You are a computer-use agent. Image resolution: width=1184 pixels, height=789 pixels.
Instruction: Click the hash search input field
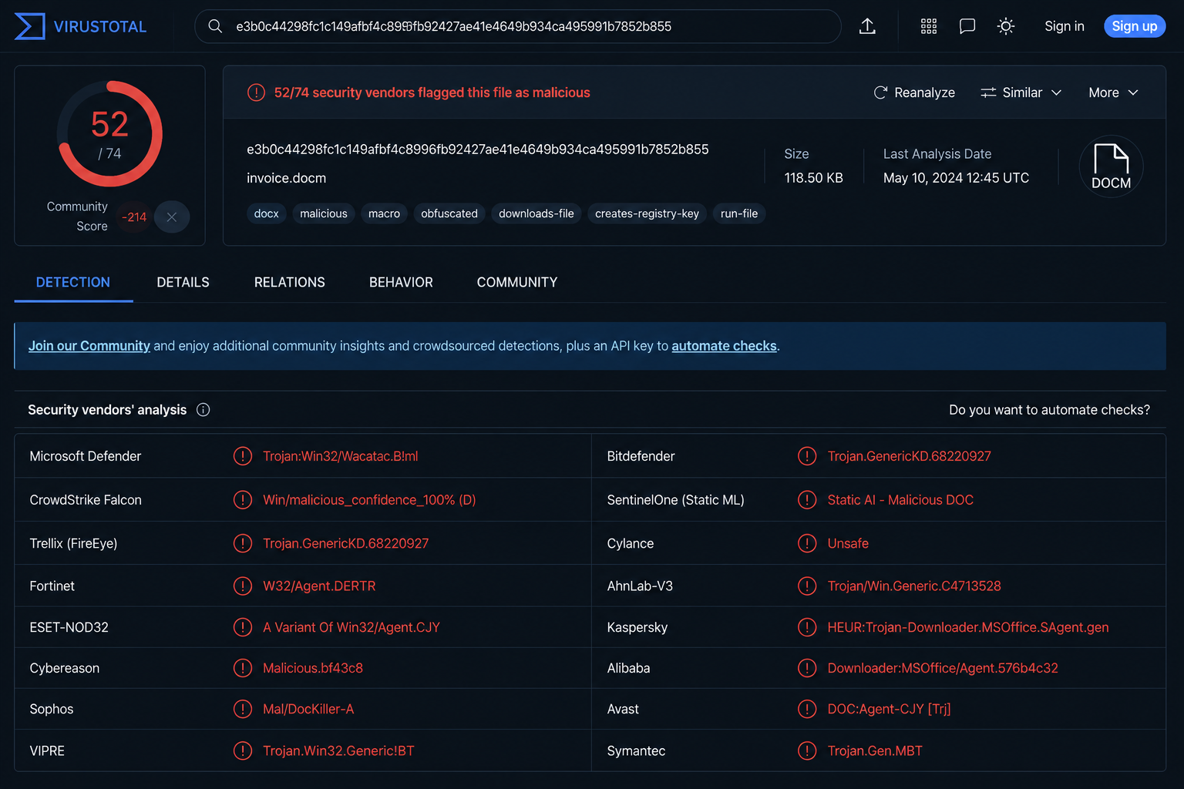518,26
